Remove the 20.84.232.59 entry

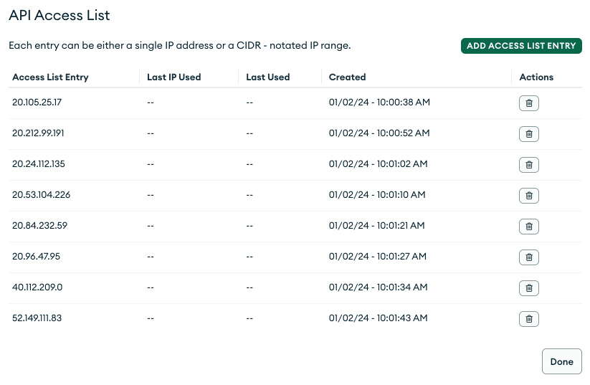(528, 227)
